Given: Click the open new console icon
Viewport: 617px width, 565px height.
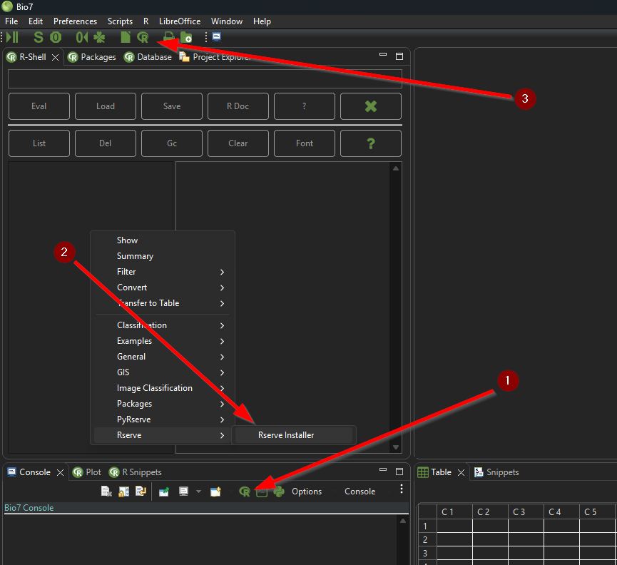Looking at the screenshot, I should [215, 491].
